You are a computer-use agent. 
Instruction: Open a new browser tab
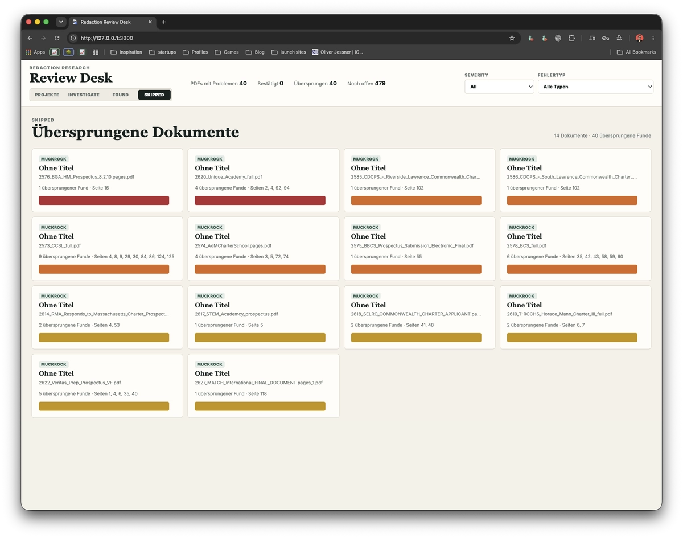pyautogui.click(x=164, y=22)
